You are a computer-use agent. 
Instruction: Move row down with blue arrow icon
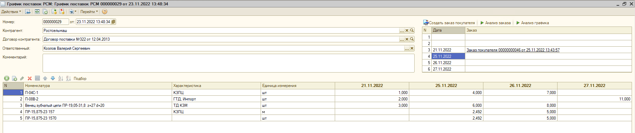[53, 79]
